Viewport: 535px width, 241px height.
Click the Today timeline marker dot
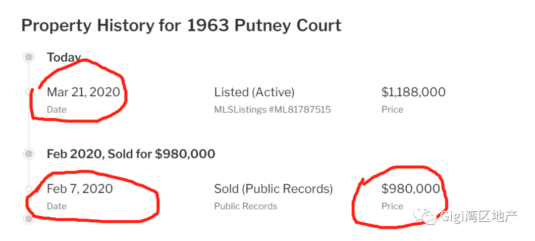point(29,57)
